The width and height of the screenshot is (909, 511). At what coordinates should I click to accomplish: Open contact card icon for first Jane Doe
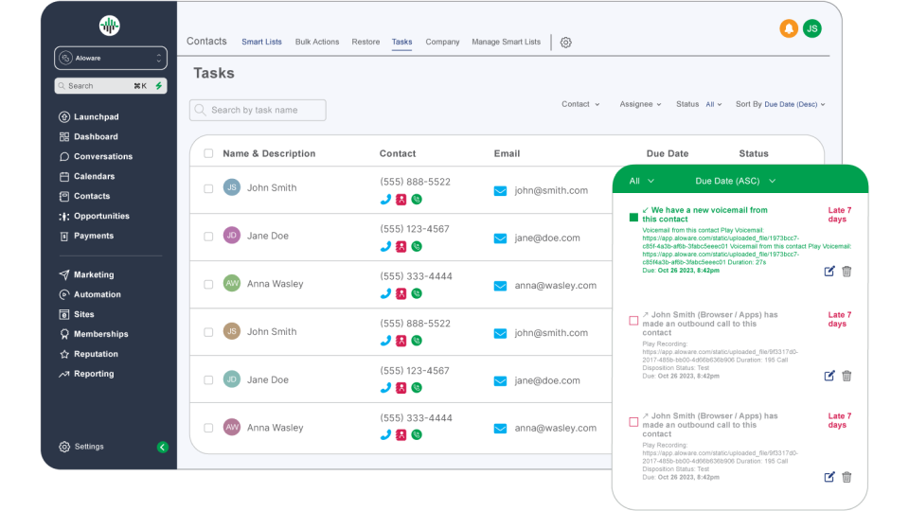(401, 247)
